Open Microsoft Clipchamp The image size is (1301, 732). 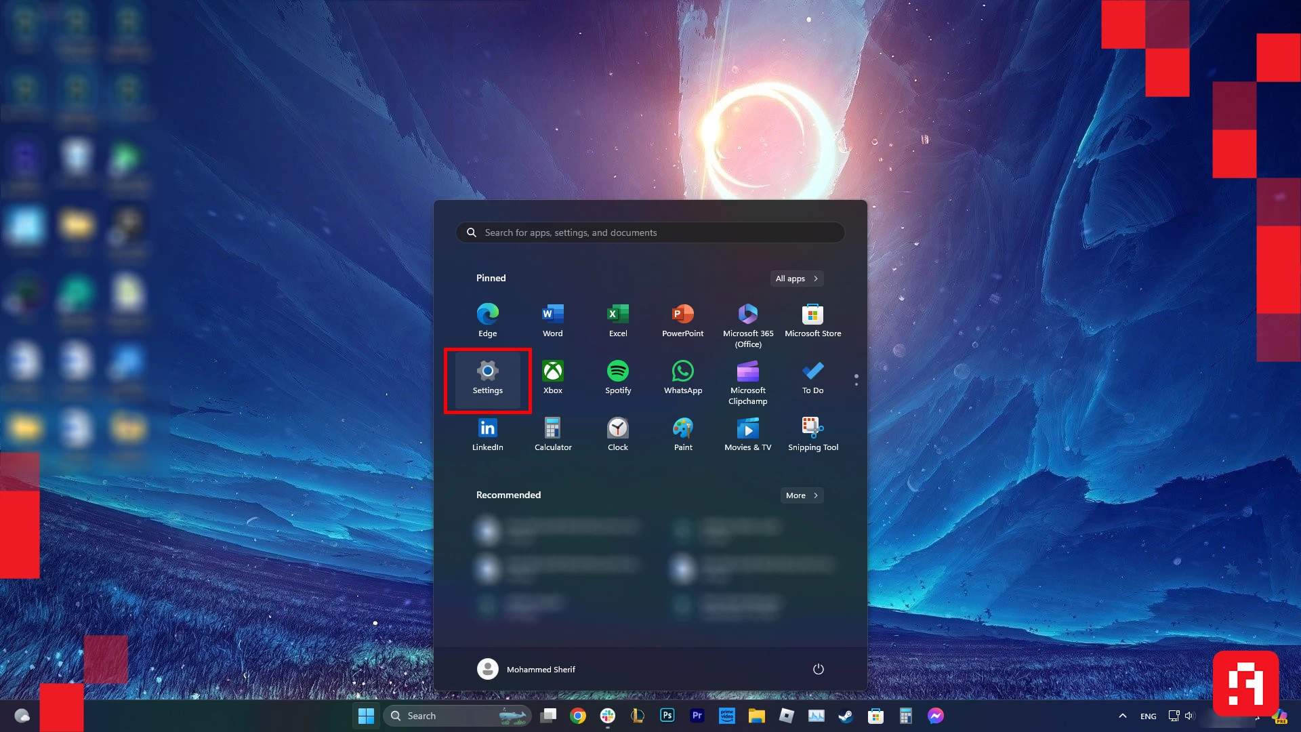[748, 382]
